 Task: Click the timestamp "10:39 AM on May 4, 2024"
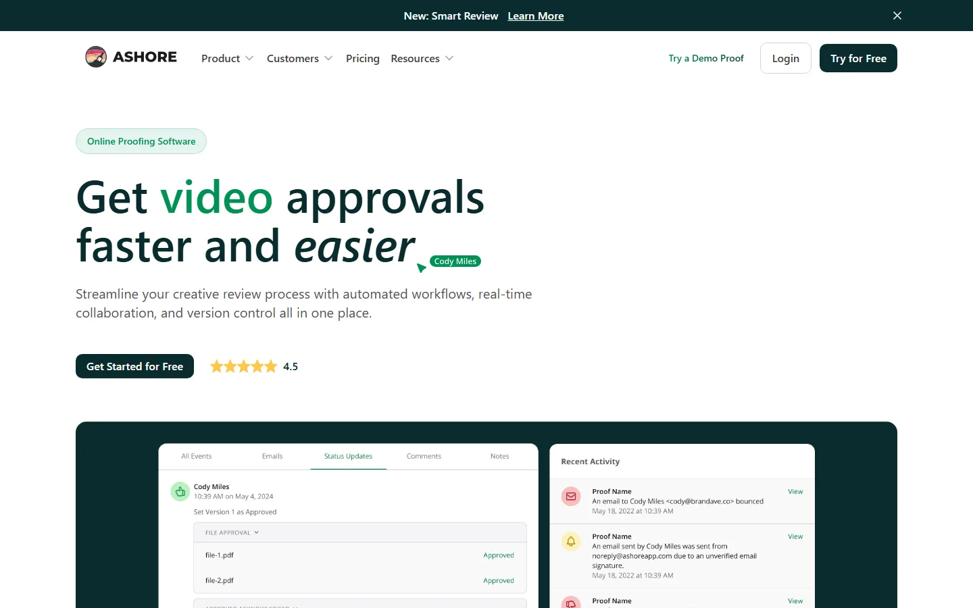[x=234, y=497]
